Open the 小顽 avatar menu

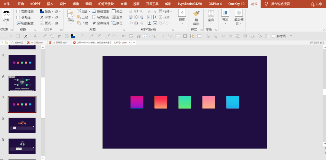click(6, 17)
